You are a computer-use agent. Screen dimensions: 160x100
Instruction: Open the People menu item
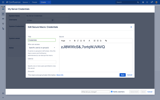34,2
